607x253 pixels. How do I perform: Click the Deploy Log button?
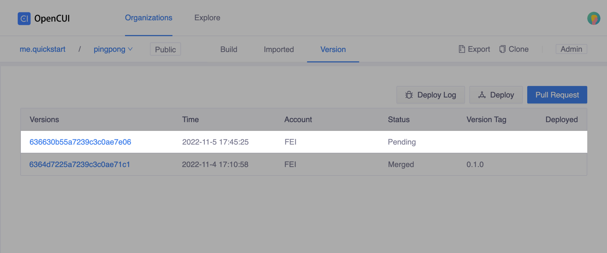[x=430, y=94]
